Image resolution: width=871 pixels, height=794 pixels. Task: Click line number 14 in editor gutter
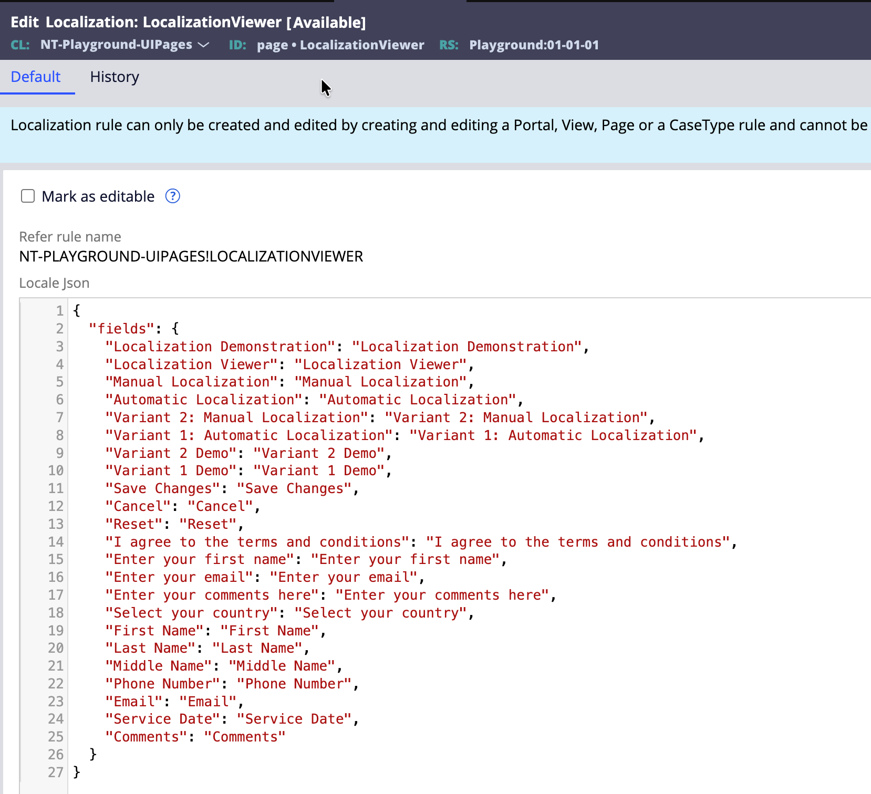[56, 542]
